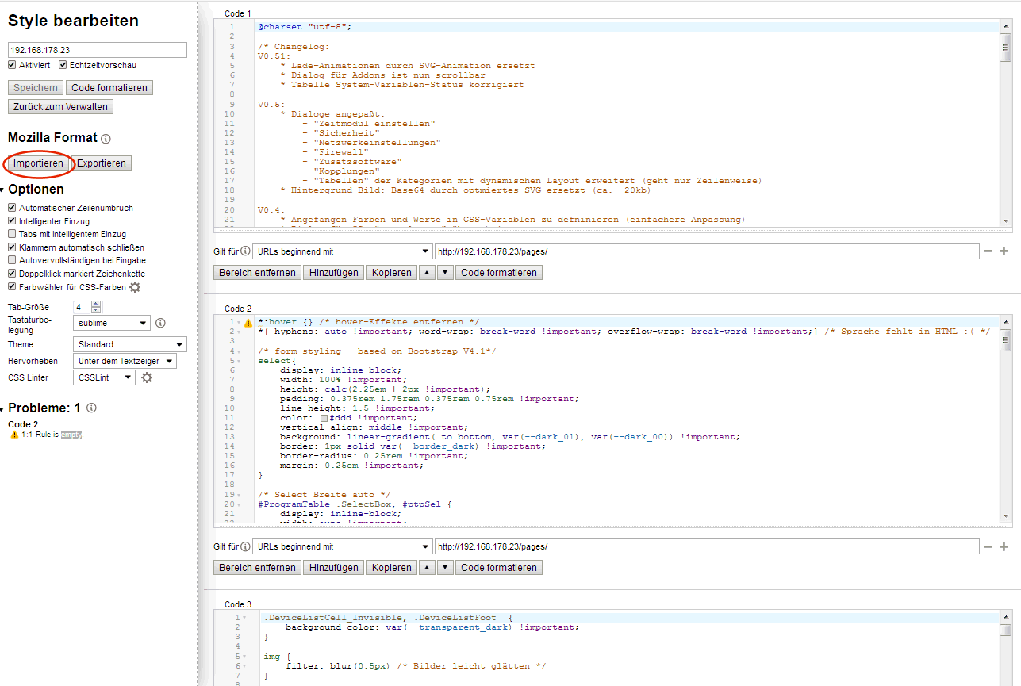Screen dimensions: 1021x686
Task: Show 'Gilt für' info icon under Code 2
Action: [x=245, y=546]
